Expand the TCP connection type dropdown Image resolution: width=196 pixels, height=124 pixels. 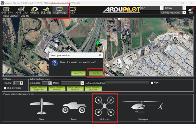coord(162,8)
